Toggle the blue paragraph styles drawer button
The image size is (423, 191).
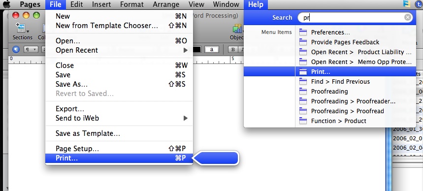[16, 50]
